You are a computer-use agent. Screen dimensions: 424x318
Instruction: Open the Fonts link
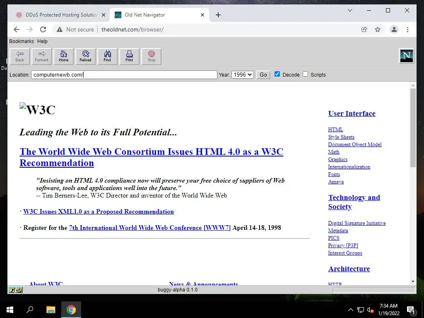pos(334,174)
